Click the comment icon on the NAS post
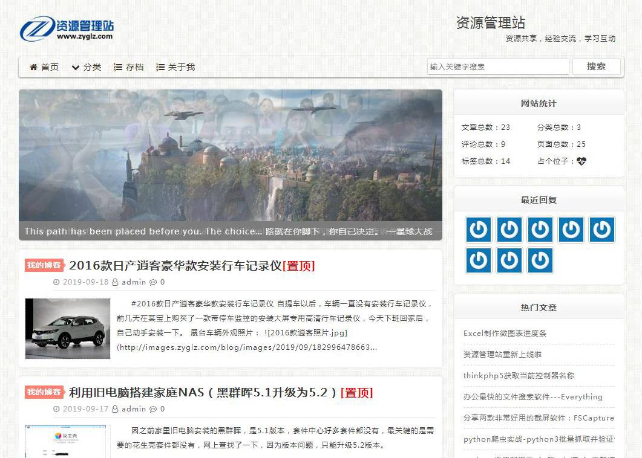Screen dimensions: 642x458 (153, 409)
